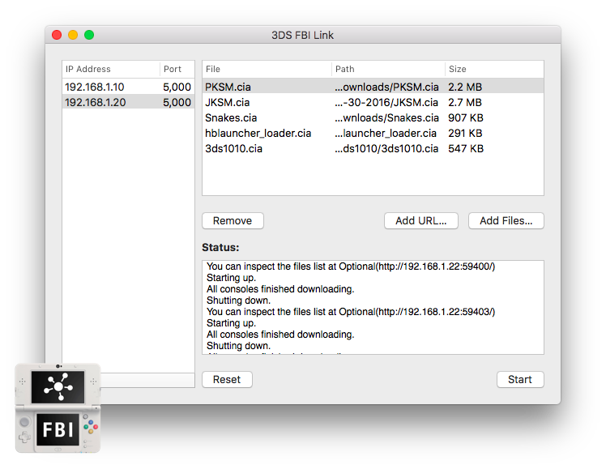Select the Snakes.cia file row
This screenshot has width=606, height=469.
[373, 117]
